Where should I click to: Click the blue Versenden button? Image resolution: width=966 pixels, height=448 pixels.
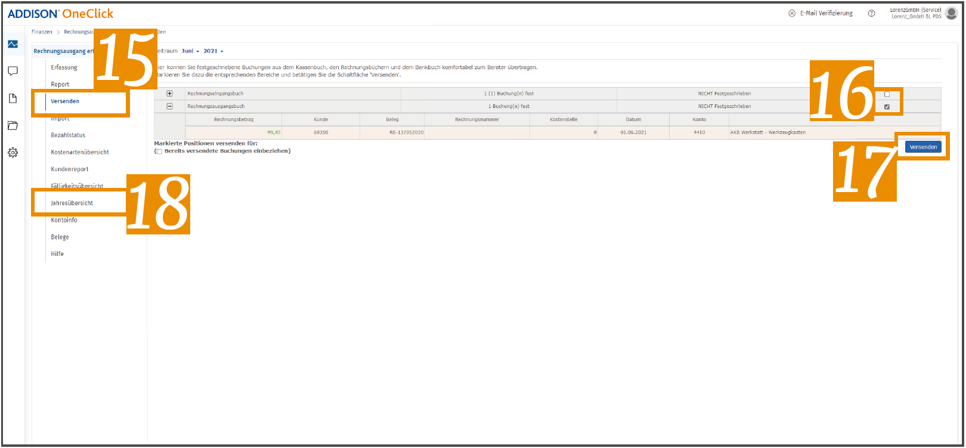(923, 147)
